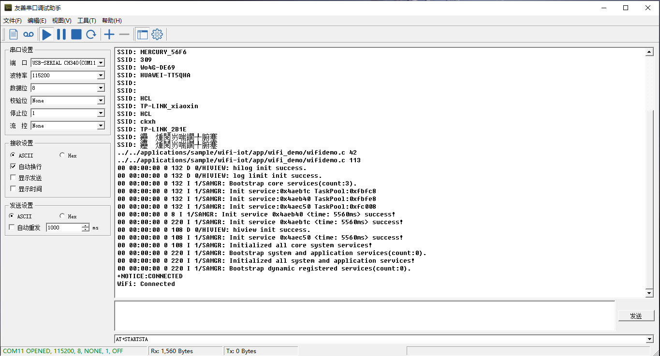Enable the 显示发送 checkbox
The image size is (660, 356).
tap(26, 178)
